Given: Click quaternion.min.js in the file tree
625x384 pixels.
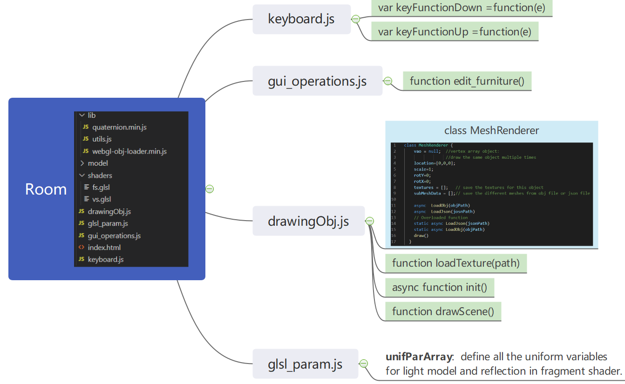Looking at the screenshot, I should [120, 127].
